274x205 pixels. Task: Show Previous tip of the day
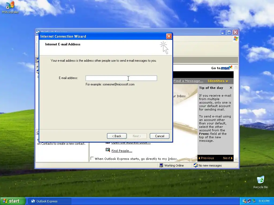[206, 158]
